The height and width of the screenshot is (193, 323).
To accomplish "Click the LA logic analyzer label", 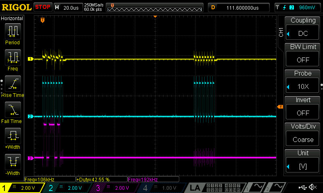I will [x=195, y=188].
